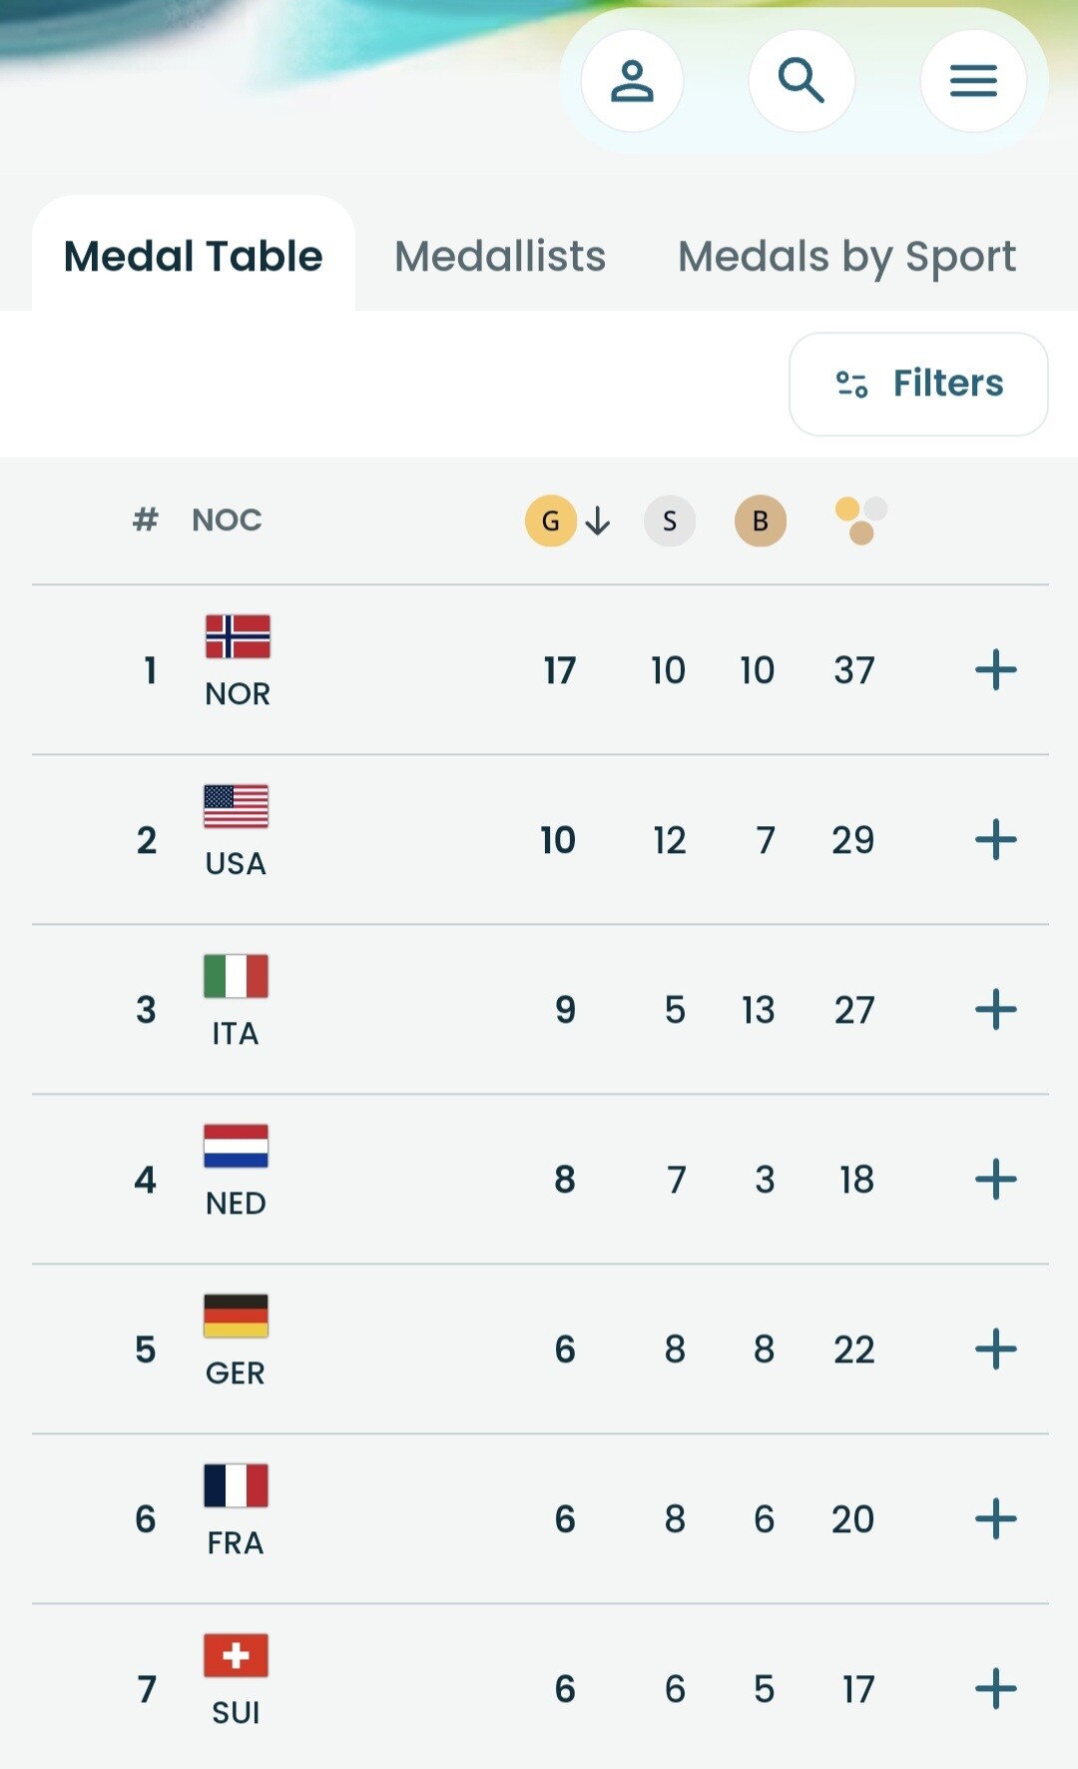Click the Norway flag

click(x=238, y=636)
